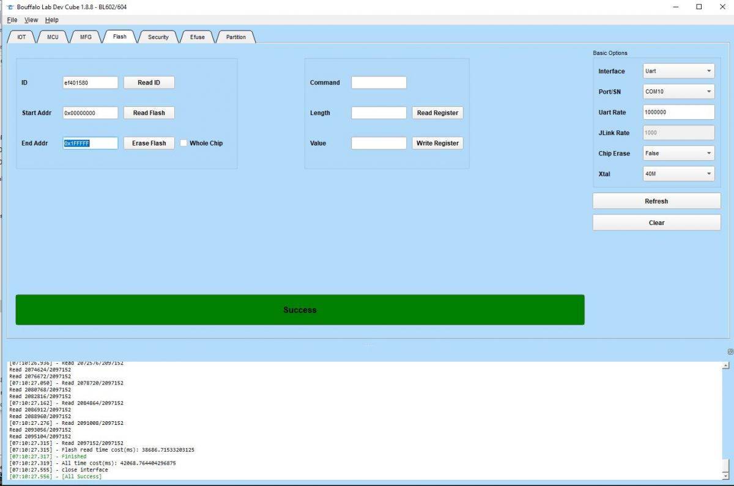Click log line 'Read 2093056/2097152'
Screen dimensions: 734x486
point(40,430)
